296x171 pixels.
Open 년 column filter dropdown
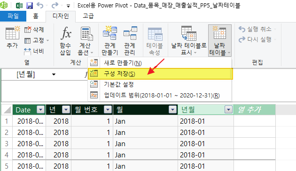click(66, 110)
